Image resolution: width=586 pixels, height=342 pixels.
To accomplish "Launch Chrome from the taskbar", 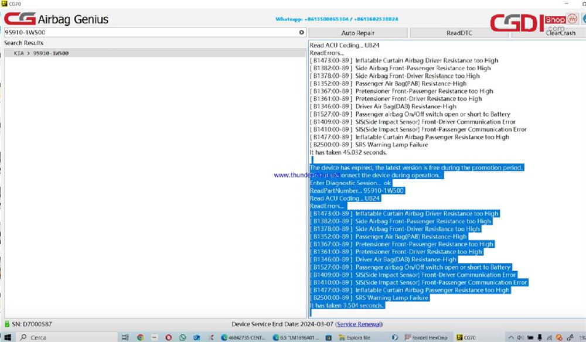I will (x=141, y=337).
